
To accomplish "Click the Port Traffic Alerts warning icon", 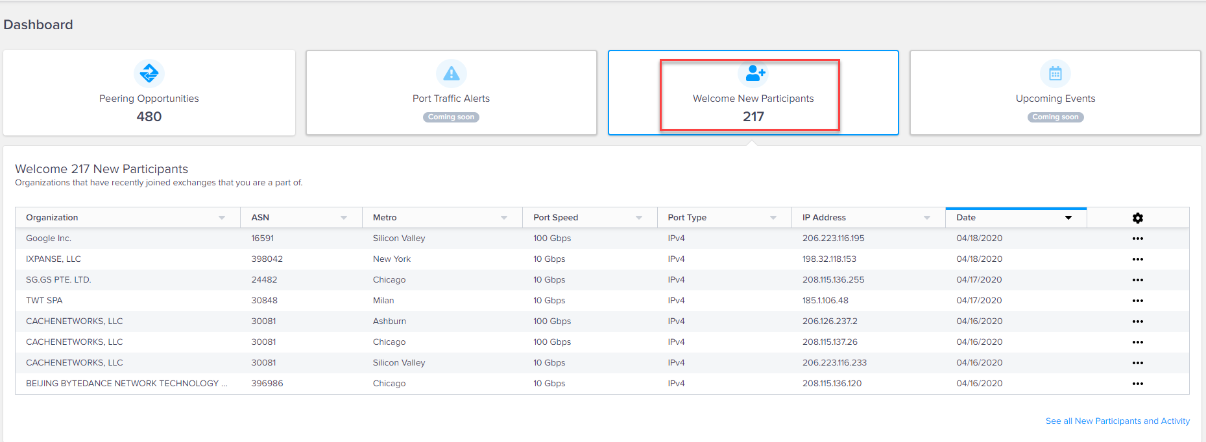I will [452, 73].
